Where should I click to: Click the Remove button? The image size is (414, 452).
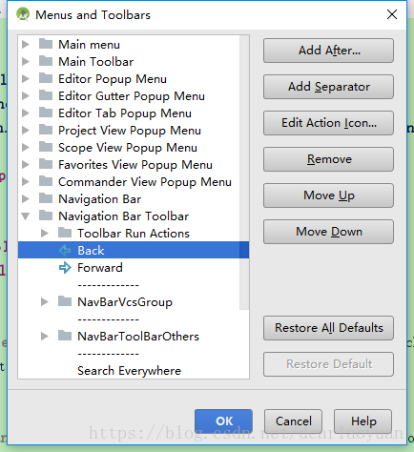pos(328,159)
